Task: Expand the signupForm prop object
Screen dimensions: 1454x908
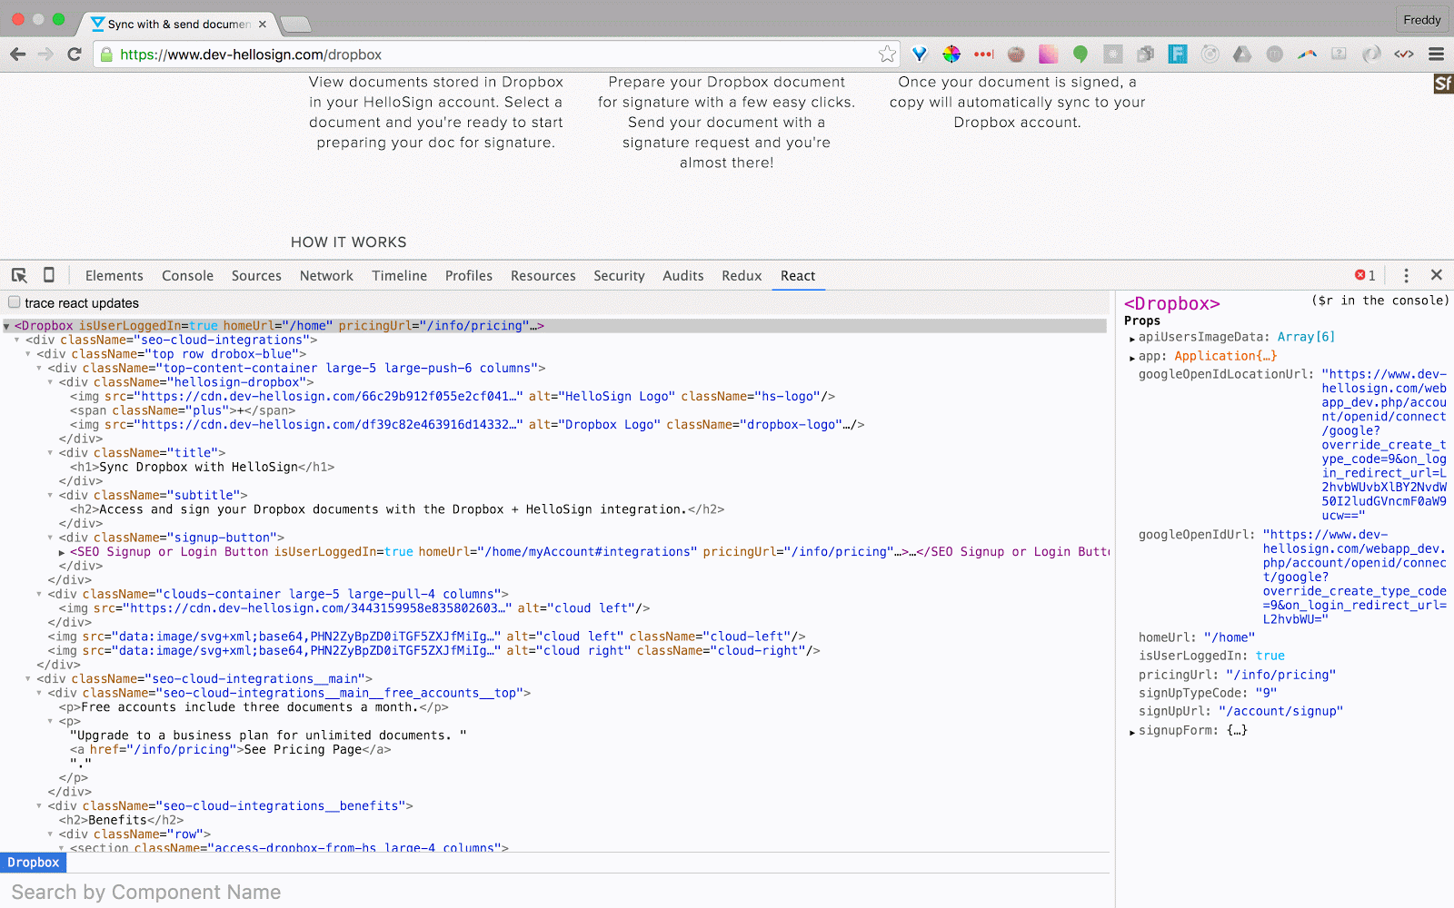Action: pyautogui.click(x=1132, y=732)
